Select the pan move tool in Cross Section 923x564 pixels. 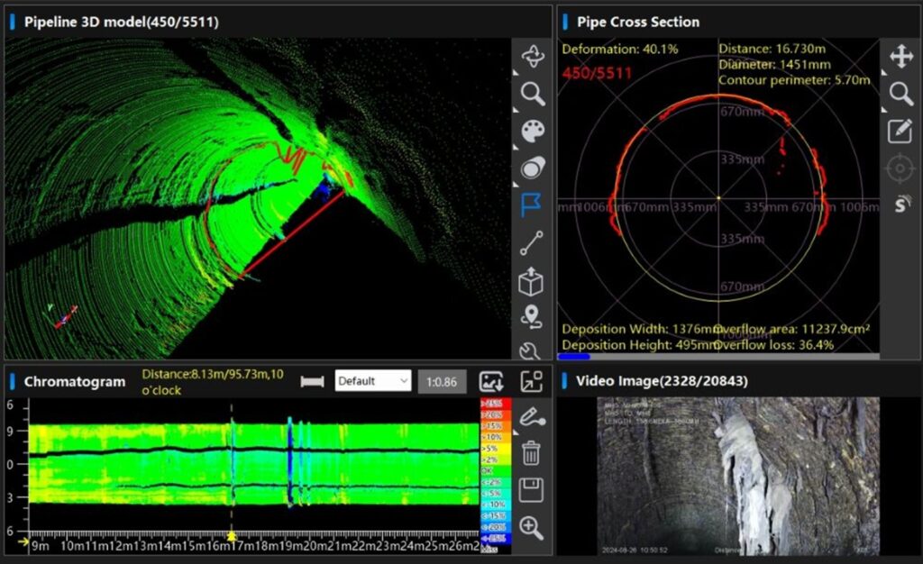pyautogui.click(x=900, y=57)
